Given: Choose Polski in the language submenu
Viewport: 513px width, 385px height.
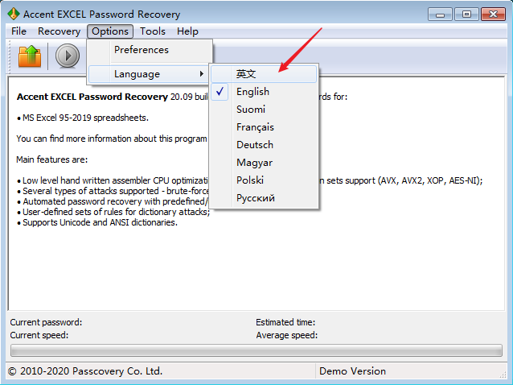Looking at the screenshot, I should tap(250, 180).
